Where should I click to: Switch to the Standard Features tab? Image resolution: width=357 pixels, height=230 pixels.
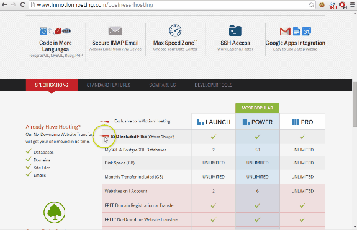tap(109, 85)
